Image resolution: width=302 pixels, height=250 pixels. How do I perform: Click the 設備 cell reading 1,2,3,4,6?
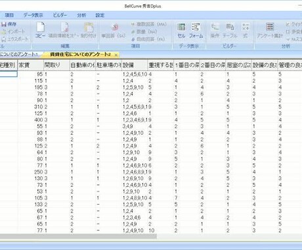[x=135, y=218]
